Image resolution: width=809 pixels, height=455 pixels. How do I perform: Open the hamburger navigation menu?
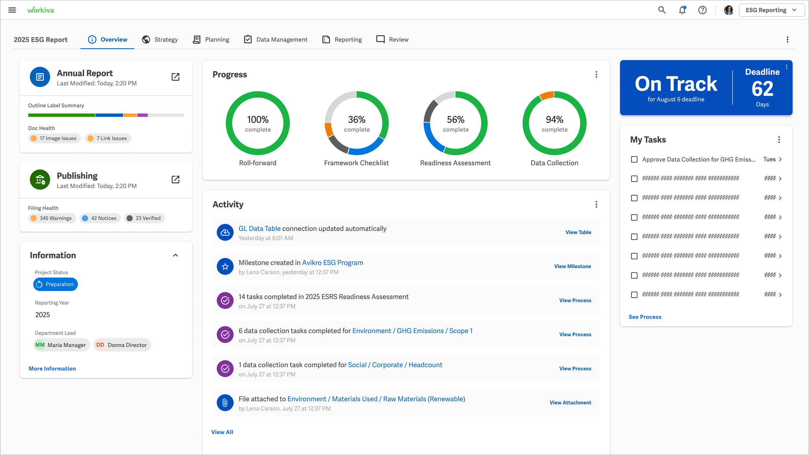pyautogui.click(x=12, y=10)
